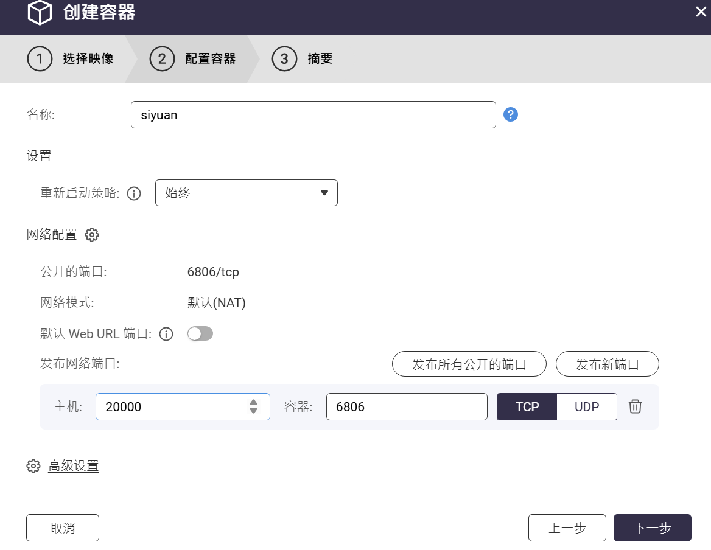Screen dimensions: 711x550
Task: Click the container cube icon in header
Action: pos(40,13)
